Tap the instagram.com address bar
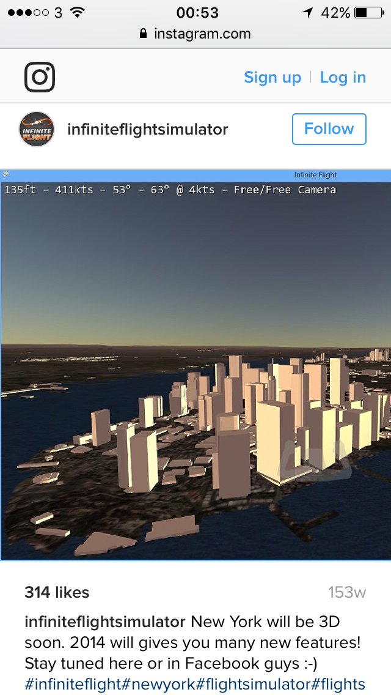Screen dimensions: 391x695 (x=195, y=34)
